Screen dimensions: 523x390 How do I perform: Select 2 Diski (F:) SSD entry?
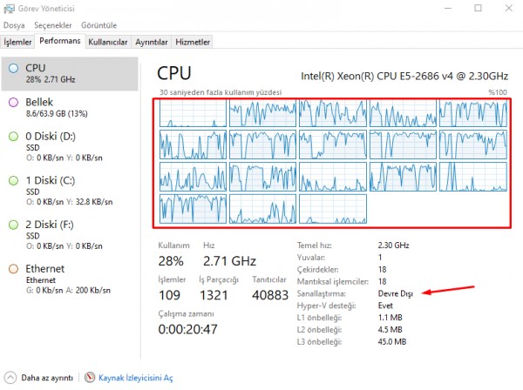pyautogui.click(x=70, y=235)
